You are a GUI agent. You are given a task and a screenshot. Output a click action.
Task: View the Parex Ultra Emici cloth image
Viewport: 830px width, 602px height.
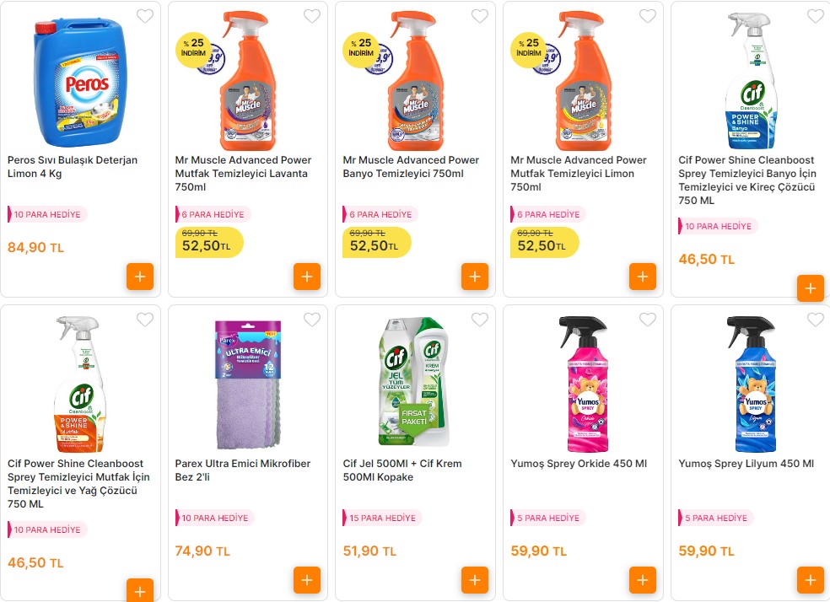click(247, 384)
